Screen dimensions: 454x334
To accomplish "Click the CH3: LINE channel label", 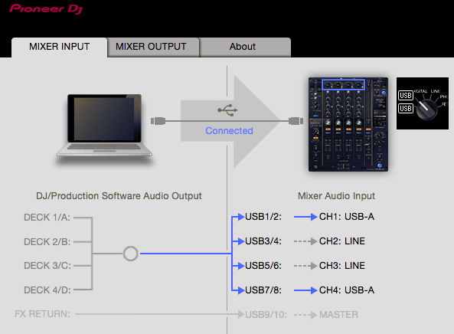I will pyautogui.click(x=342, y=266).
